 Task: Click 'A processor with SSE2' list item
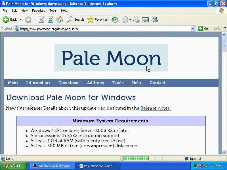(x=75, y=136)
